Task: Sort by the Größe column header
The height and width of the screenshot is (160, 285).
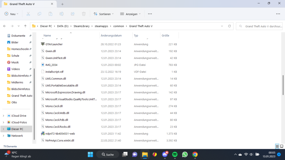Action: coord(165,35)
